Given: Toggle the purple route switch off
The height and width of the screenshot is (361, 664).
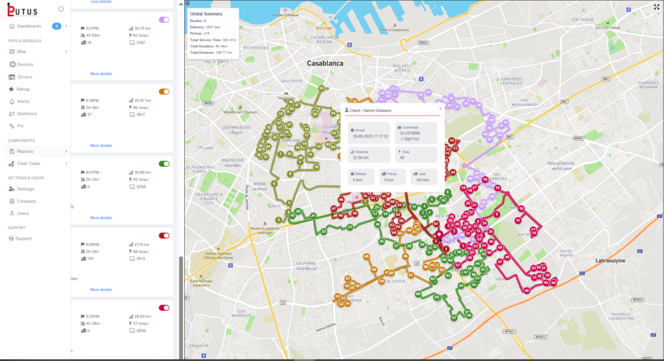Looking at the screenshot, I should click(164, 20).
